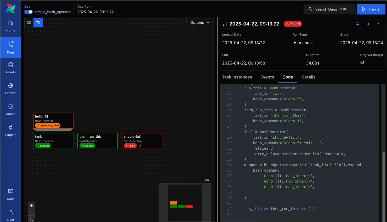Expand the Options dropdown
The image size is (387, 222).
point(200,22)
